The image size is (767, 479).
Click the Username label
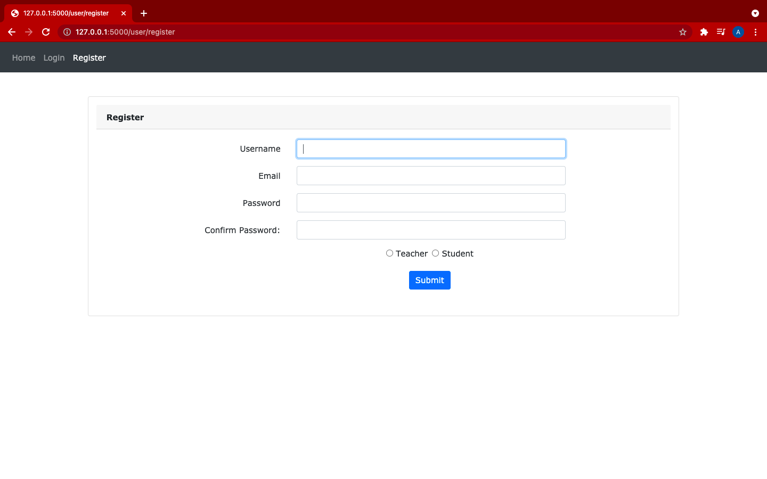(x=260, y=148)
